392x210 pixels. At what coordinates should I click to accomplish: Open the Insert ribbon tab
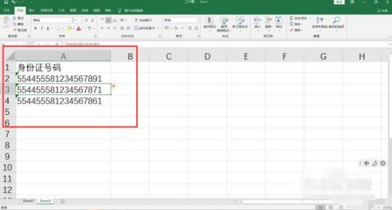click(x=32, y=11)
